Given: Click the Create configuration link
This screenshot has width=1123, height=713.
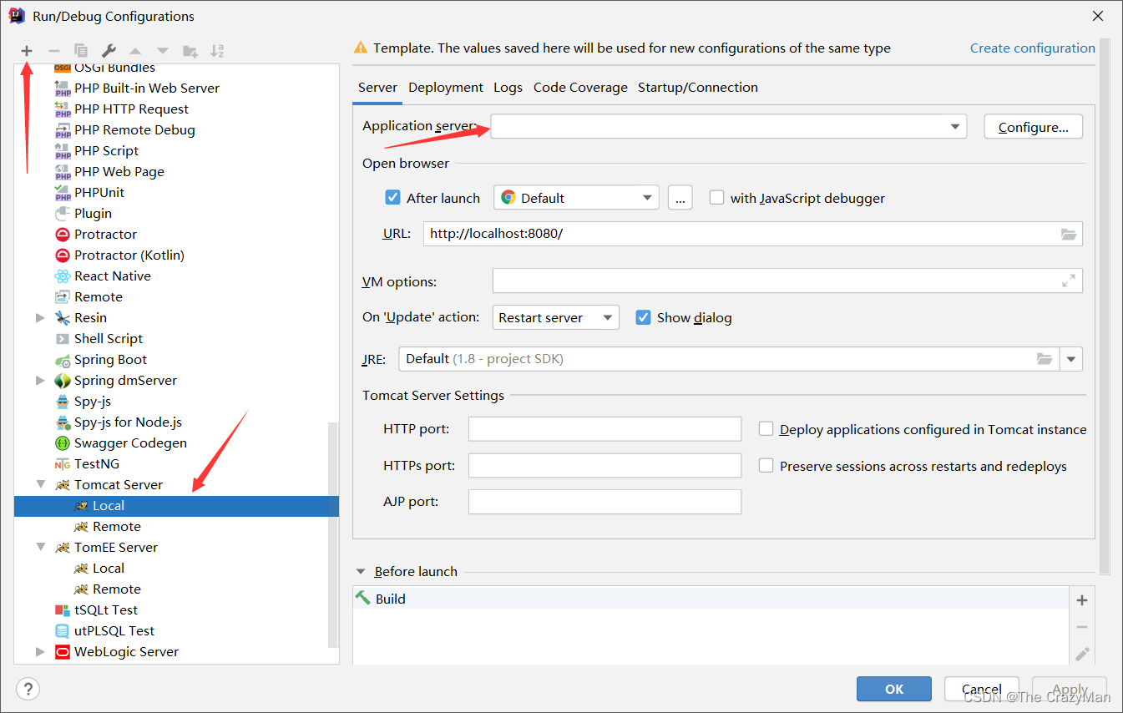Looking at the screenshot, I should tap(1032, 48).
